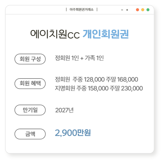
Task: Select the 회원 구성 pill label
Action: pos(30,59)
